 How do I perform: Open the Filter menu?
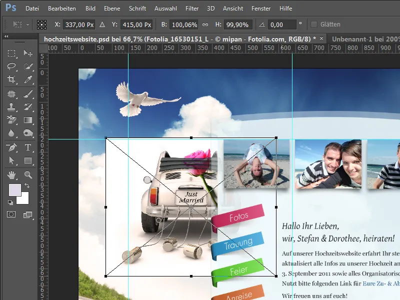pos(192,8)
